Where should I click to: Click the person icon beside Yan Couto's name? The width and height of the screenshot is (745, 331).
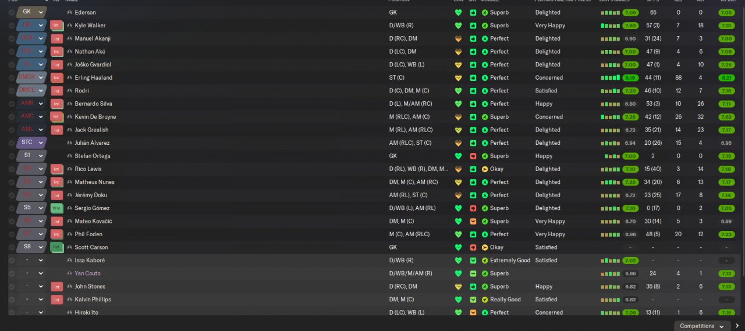70,273
